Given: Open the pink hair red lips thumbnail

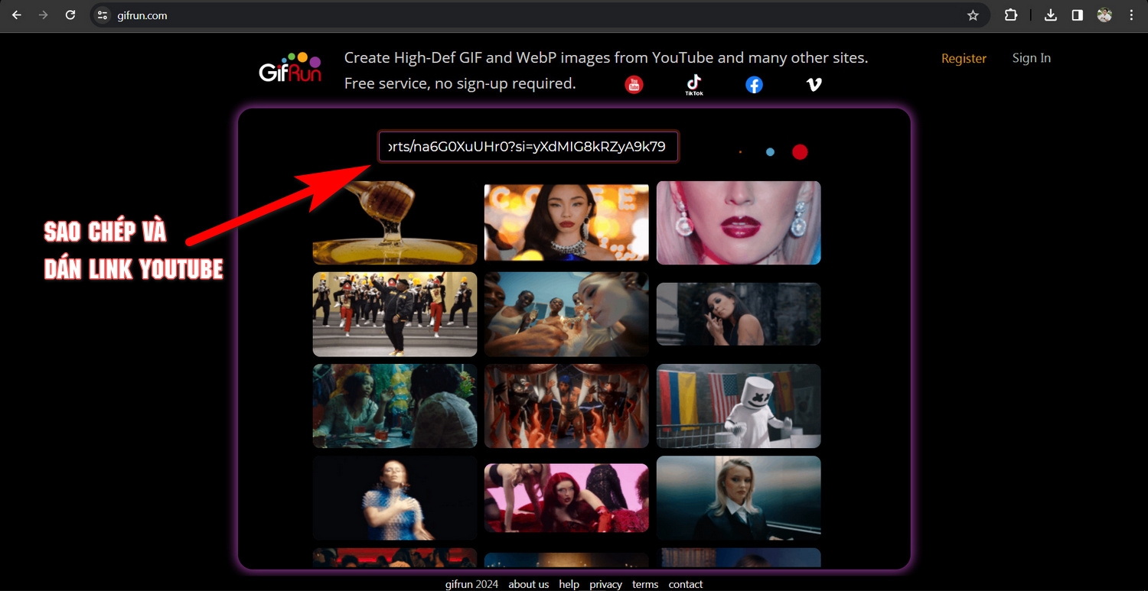Looking at the screenshot, I should pos(739,222).
